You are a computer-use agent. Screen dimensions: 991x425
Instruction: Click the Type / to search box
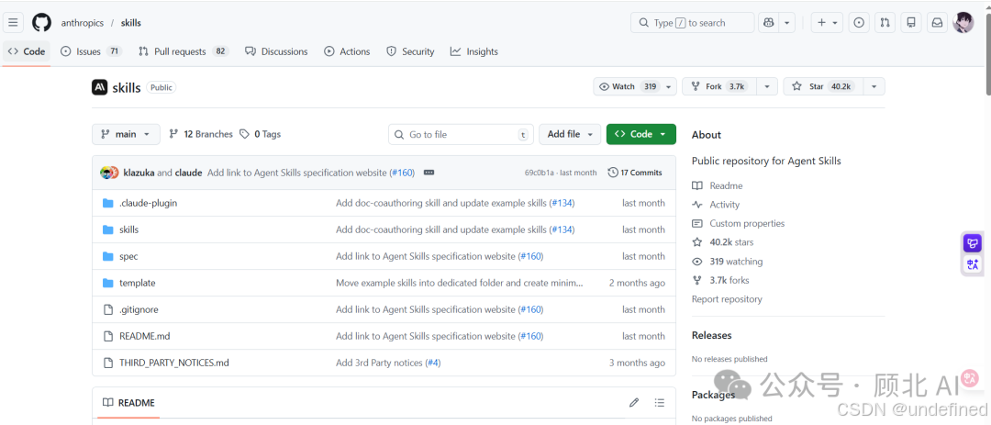pos(692,23)
